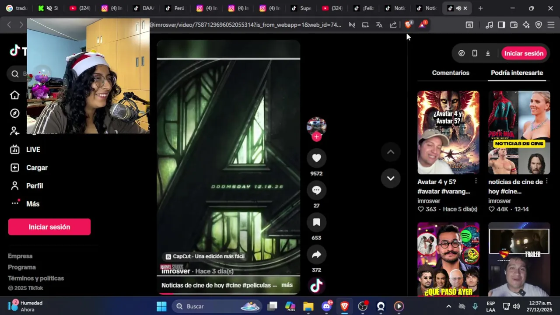The image size is (560, 315).
Task: Seek on the video progress bar
Action: (228, 294)
